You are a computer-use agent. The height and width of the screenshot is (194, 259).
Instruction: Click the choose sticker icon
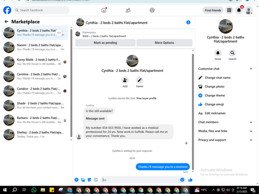pos(90,180)
